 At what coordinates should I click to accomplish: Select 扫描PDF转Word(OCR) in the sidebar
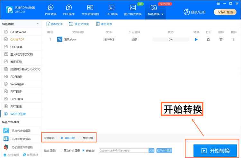click(21, 69)
